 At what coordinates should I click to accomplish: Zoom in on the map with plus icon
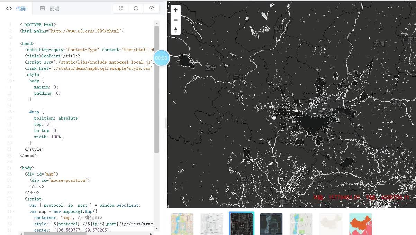pos(175,10)
